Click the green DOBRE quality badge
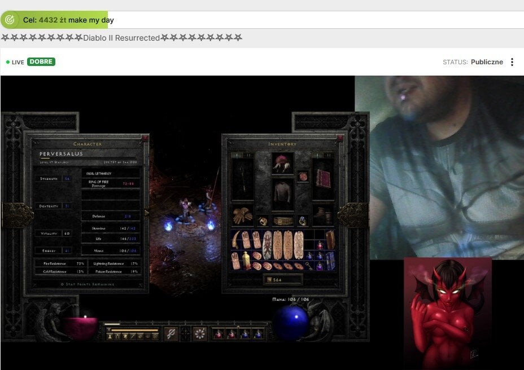524x370 pixels. coord(41,62)
